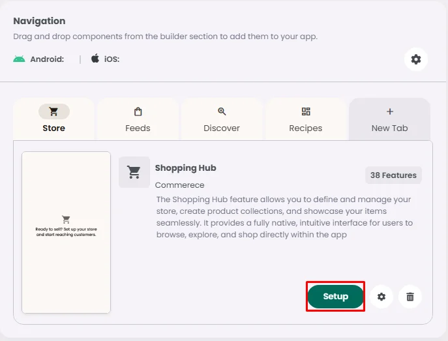Click the Shopping Hub cart icon
This screenshot has width=448, height=341.
134,172
